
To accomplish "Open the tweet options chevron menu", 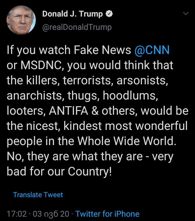I will [x=186, y=14].
